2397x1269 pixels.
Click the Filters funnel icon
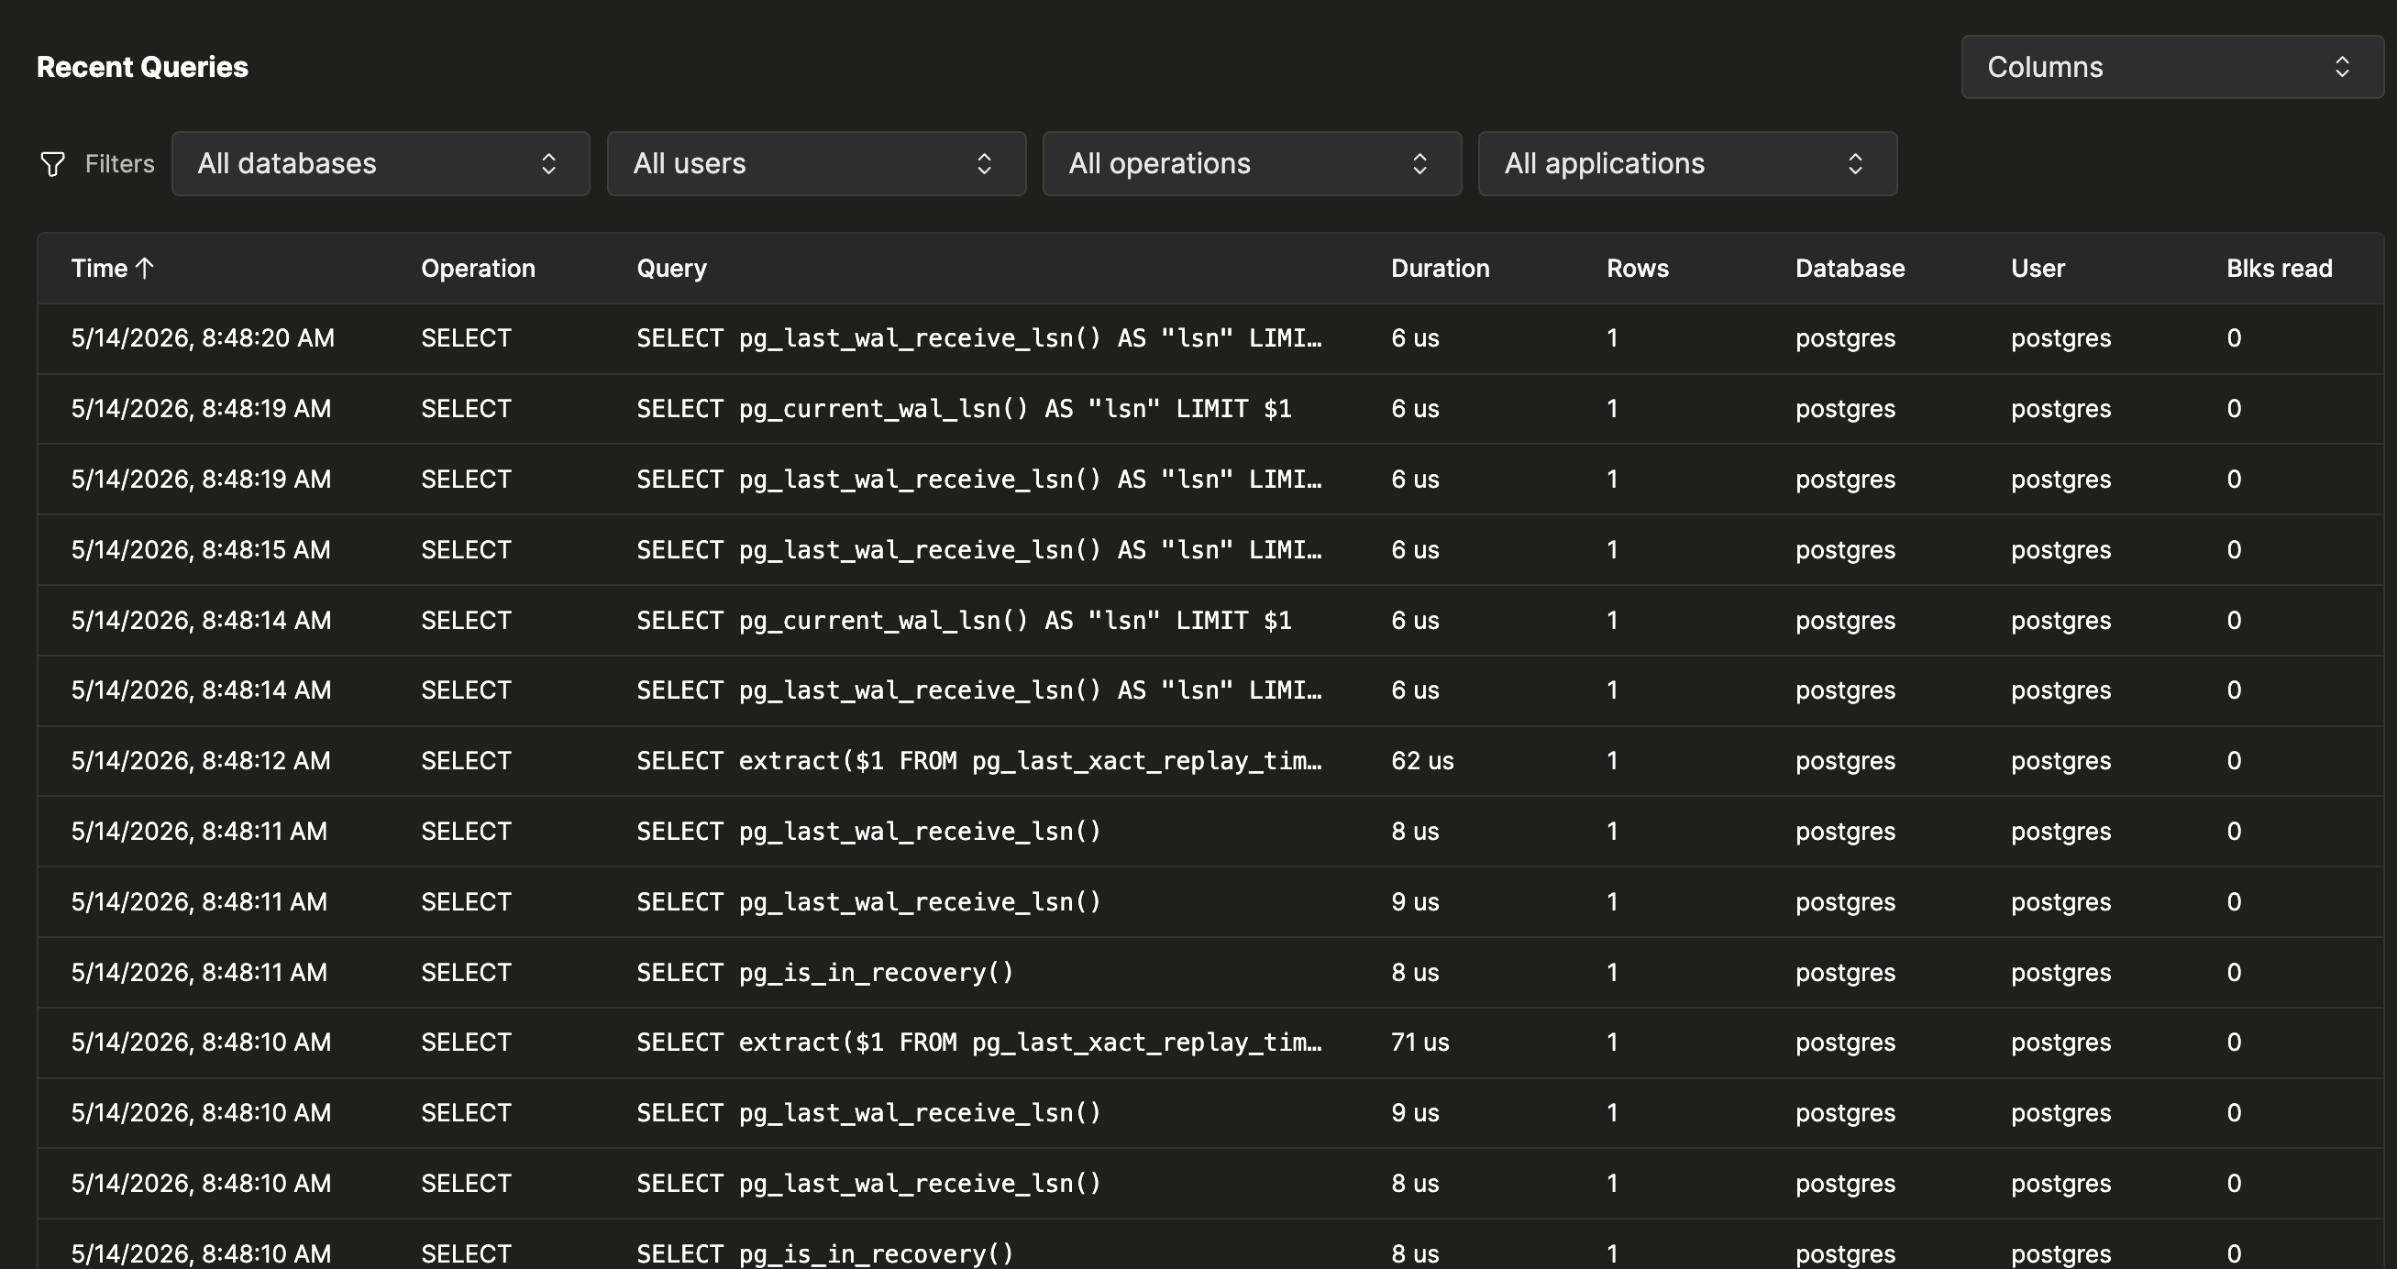(x=53, y=164)
